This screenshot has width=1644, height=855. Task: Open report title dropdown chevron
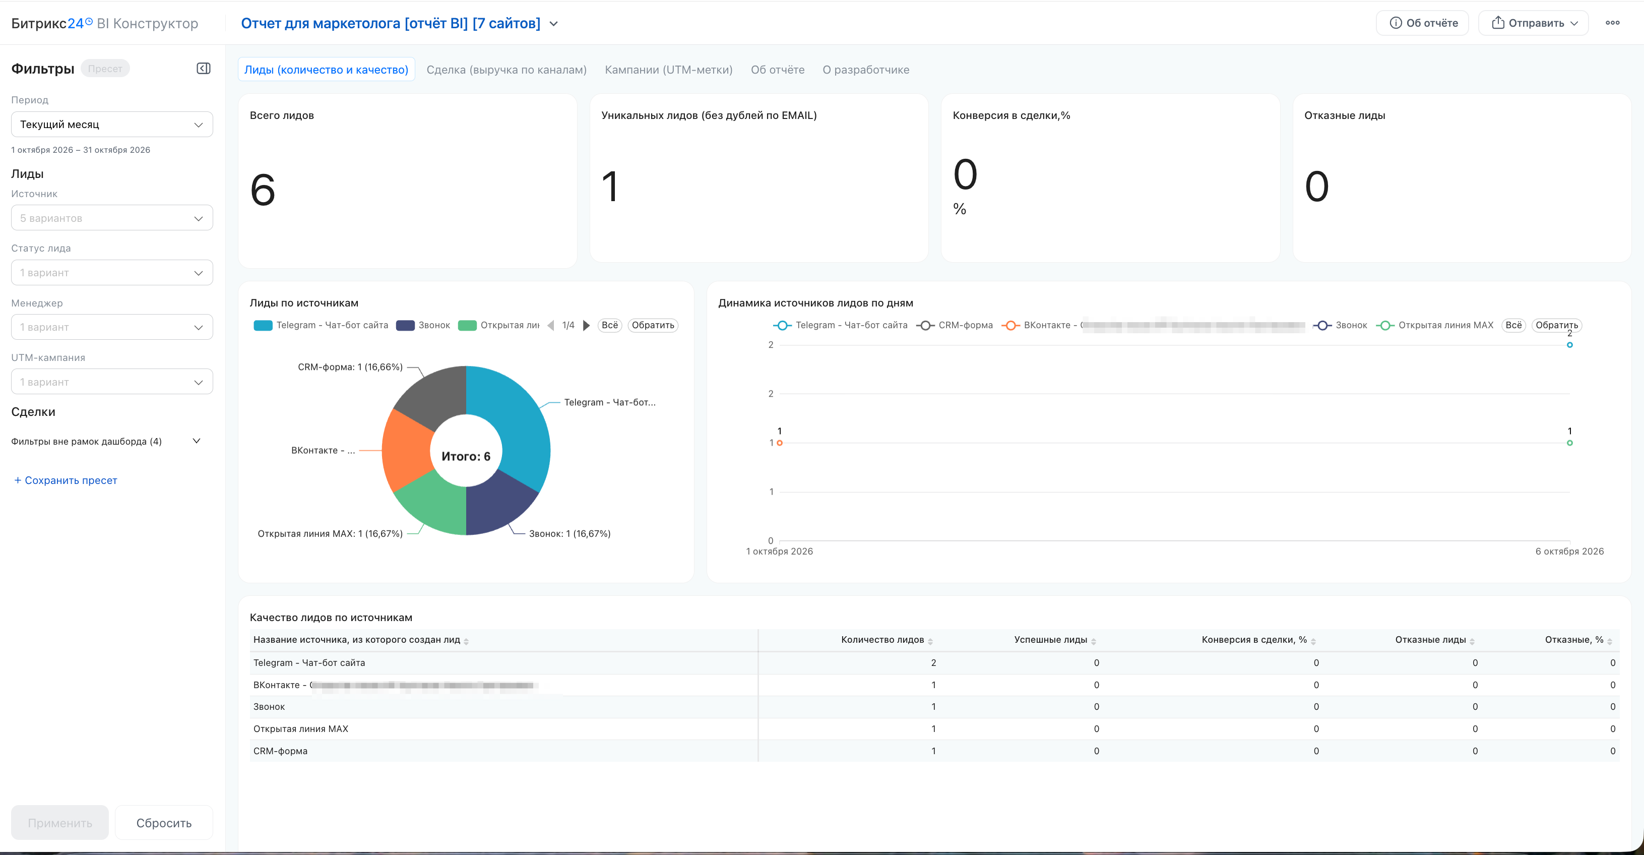(x=554, y=24)
